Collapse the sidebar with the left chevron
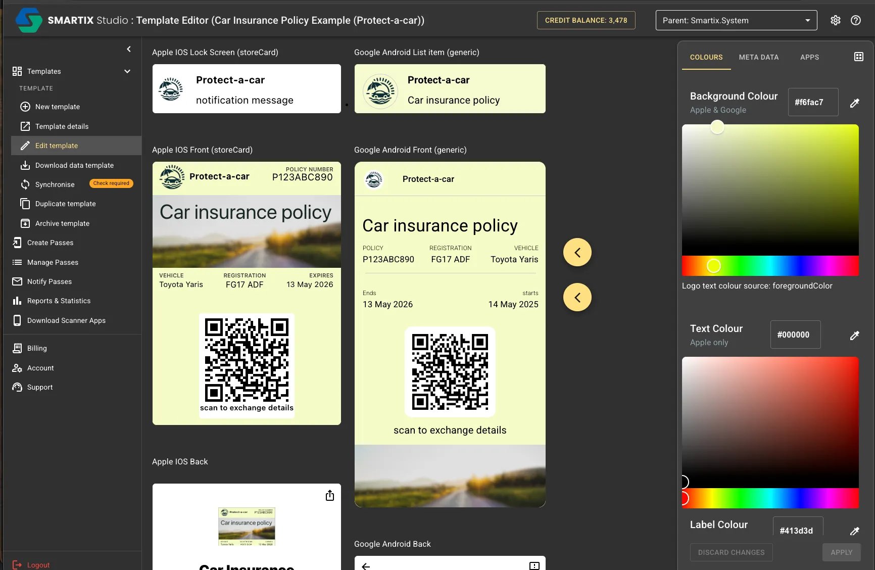This screenshot has width=875, height=570. 129,49
